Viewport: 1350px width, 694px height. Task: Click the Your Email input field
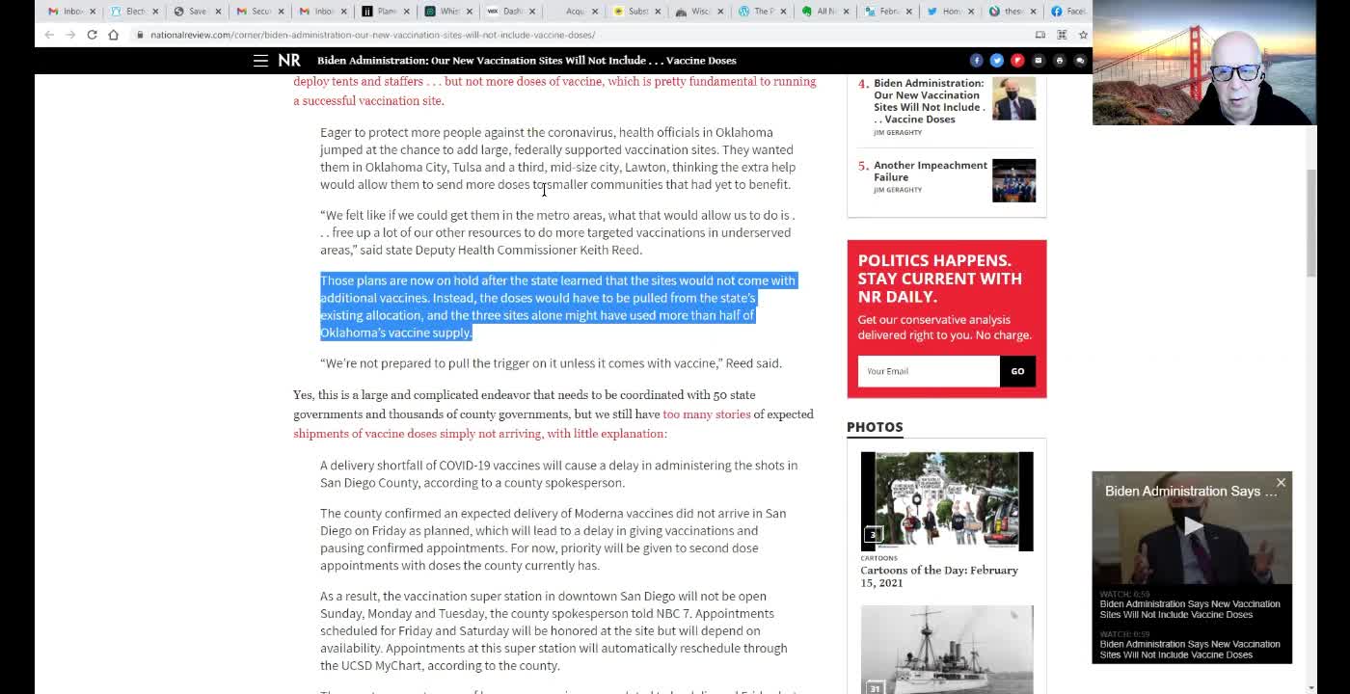tap(929, 371)
